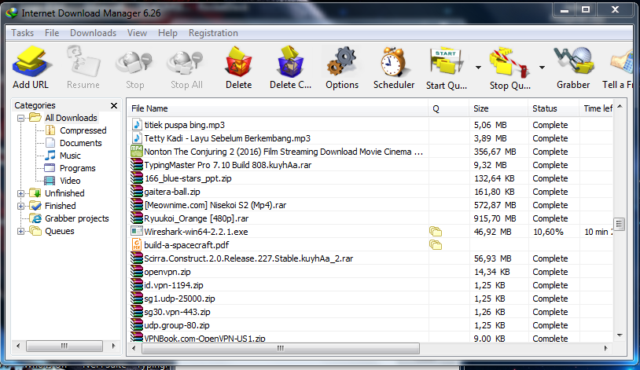Click the Delete Completed toolbar icon
Image resolution: width=640 pixels, height=370 pixels.
[x=290, y=61]
